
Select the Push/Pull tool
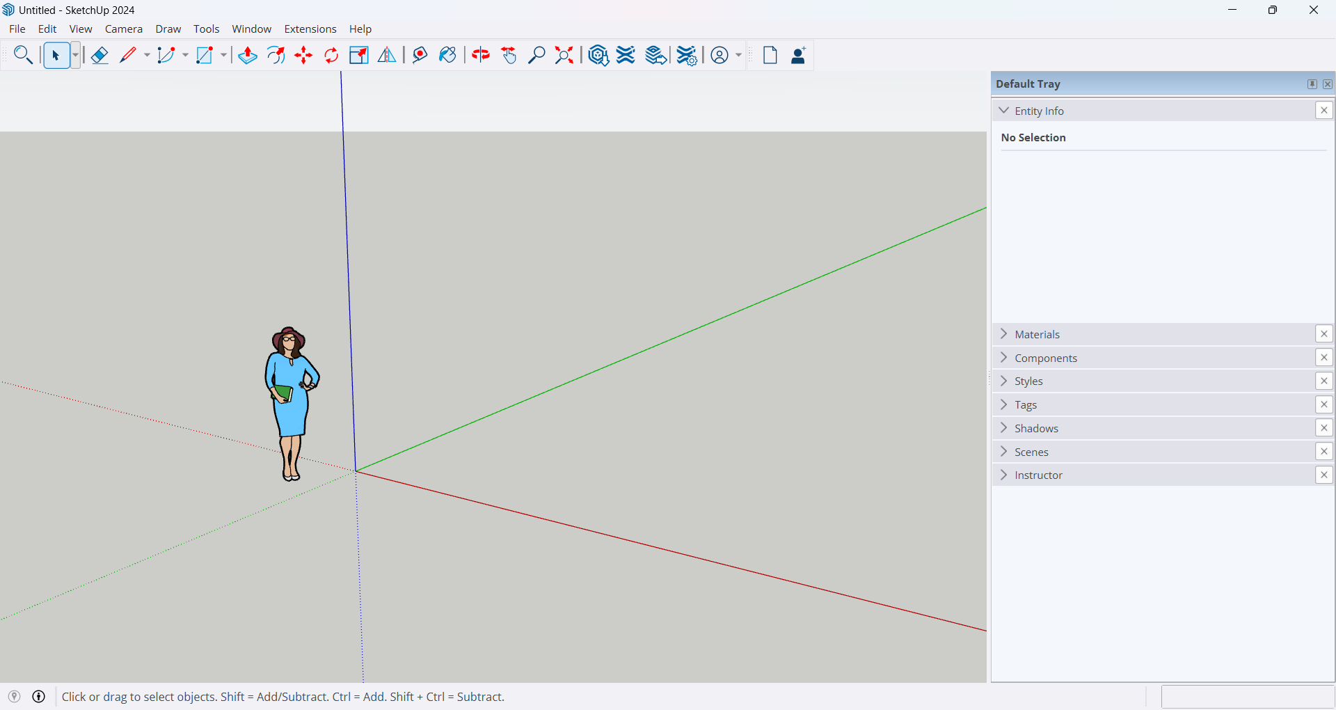[247, 56]
